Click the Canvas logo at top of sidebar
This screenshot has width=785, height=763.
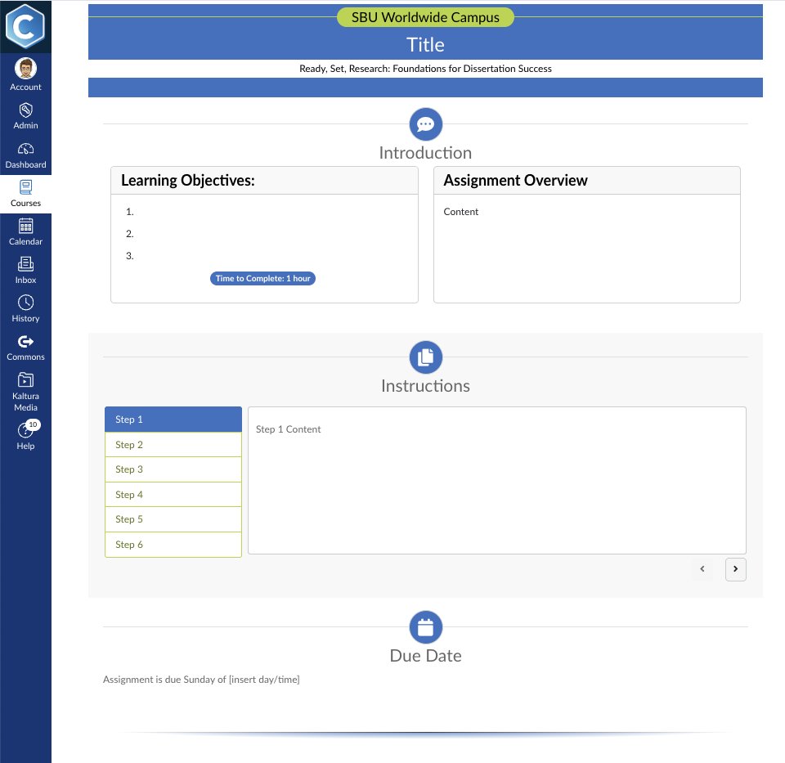click(25, 26)
